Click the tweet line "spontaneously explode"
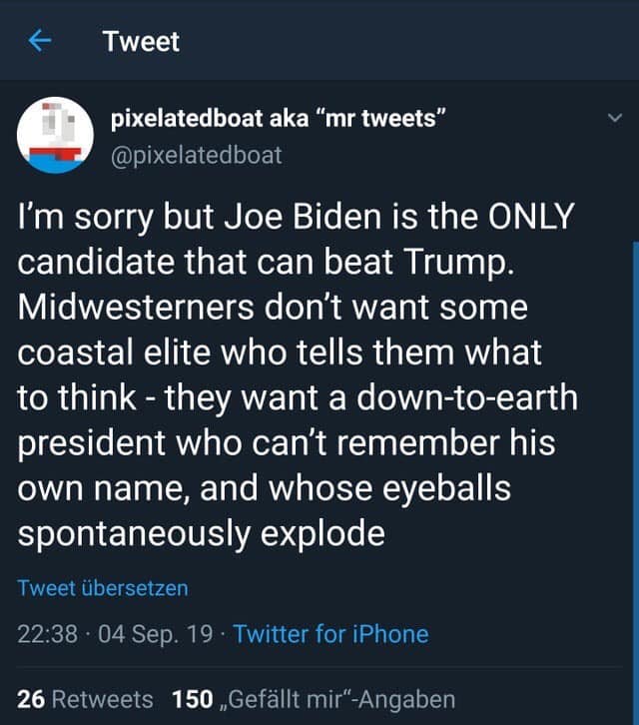Screen dimensions: 639x725 tap(201, 532)
